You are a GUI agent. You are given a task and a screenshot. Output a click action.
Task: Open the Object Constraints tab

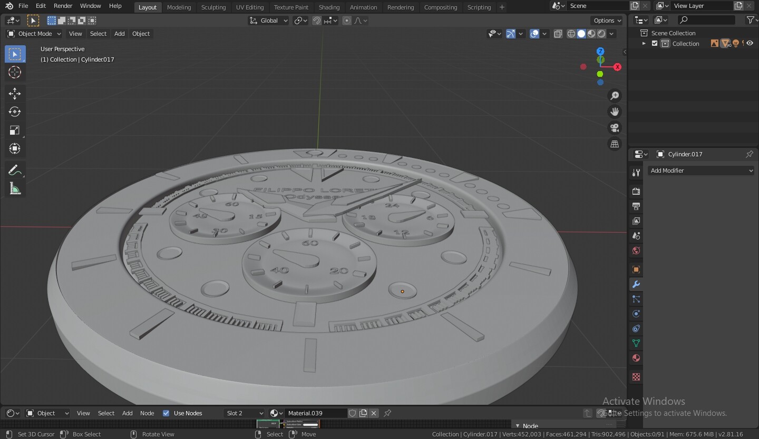[x=636, y=328]
